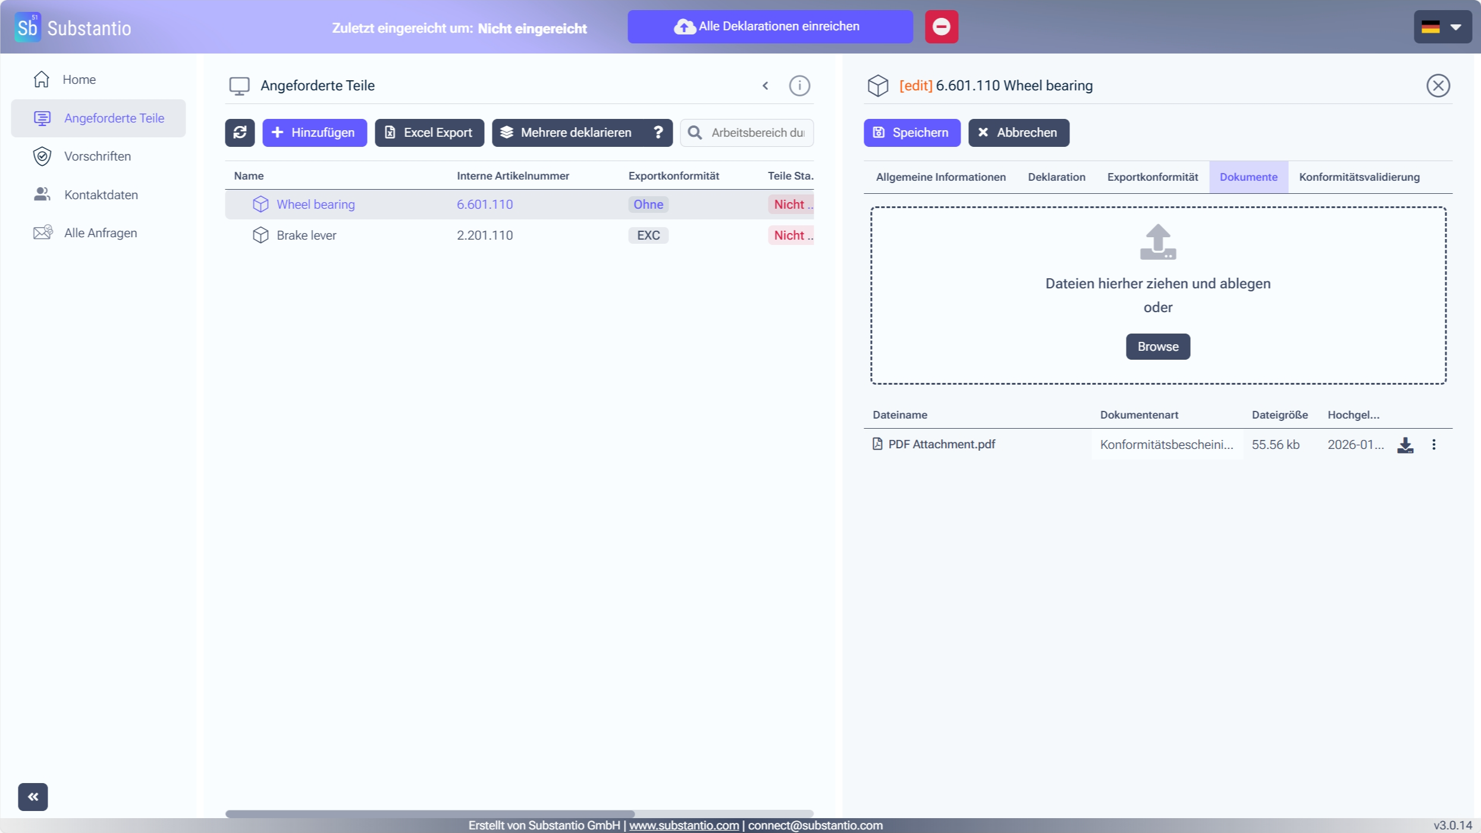Image resolution: width=1481 pixels, height=833 pixels.
Task: Collapse Angeforderte Teile panel with chevron
Action: tap(765, 86)
